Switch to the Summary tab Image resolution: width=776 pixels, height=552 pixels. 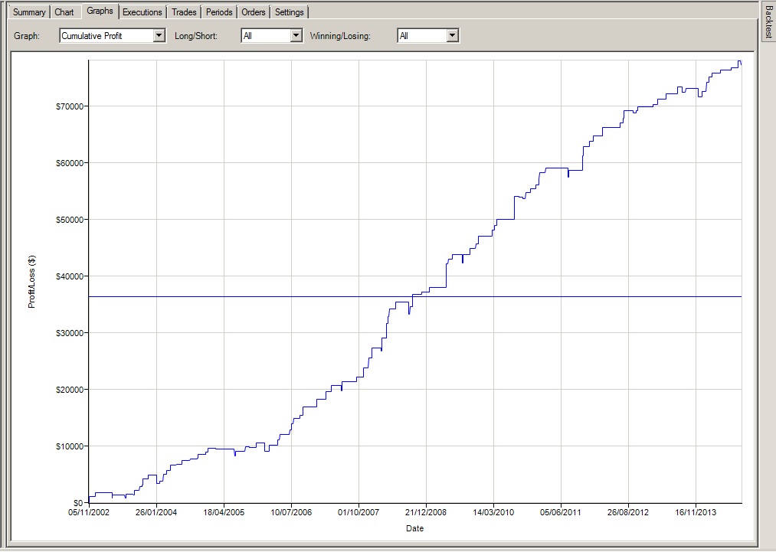click(29, 12)
